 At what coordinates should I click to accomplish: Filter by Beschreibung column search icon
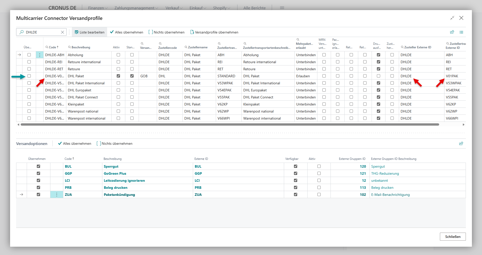click(69, 47)
